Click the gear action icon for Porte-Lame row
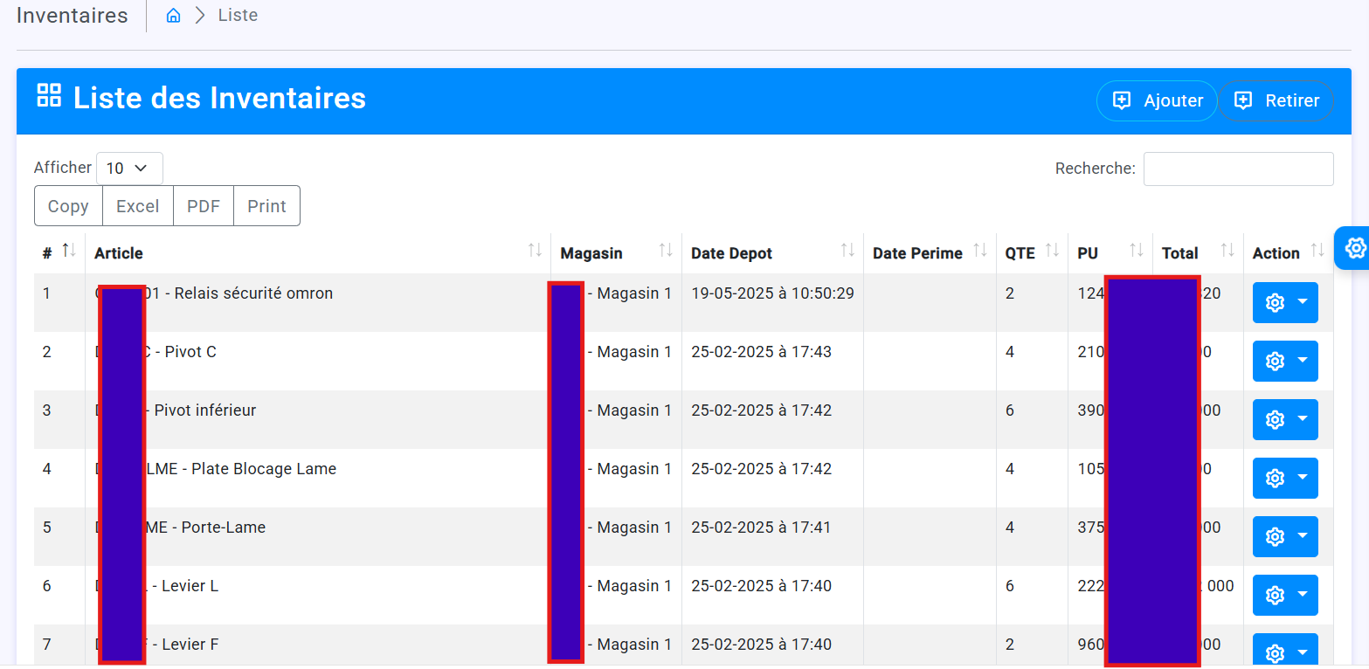Viewport: 1369px width, 669px height. tap(1275, 536)
